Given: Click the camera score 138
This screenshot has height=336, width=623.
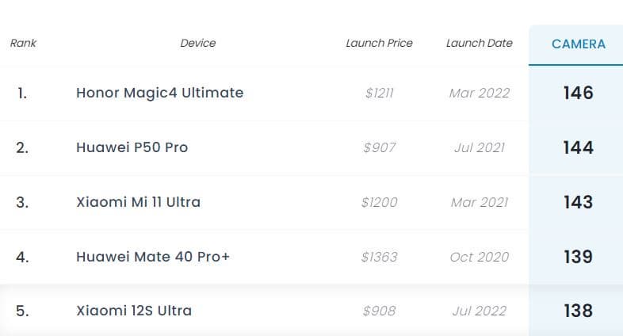Looking at the screenshot, I should (578, 311).
